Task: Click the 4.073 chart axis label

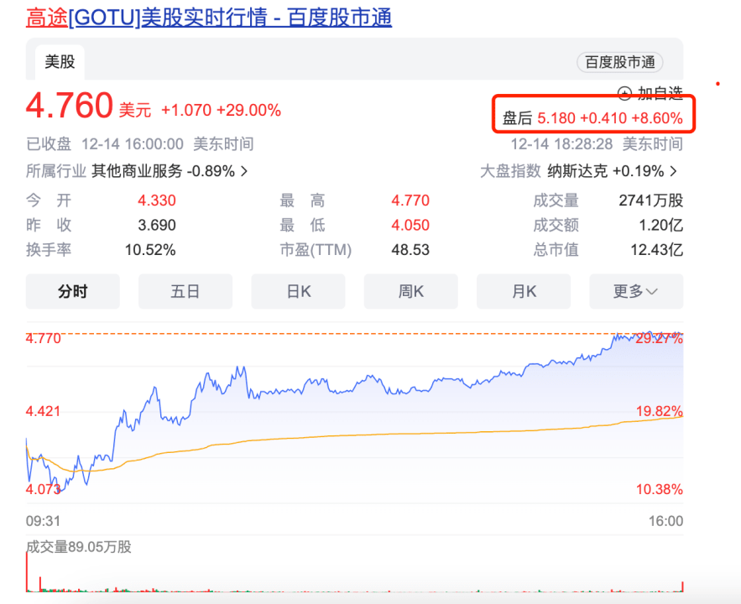Action: tap(44, 489)
